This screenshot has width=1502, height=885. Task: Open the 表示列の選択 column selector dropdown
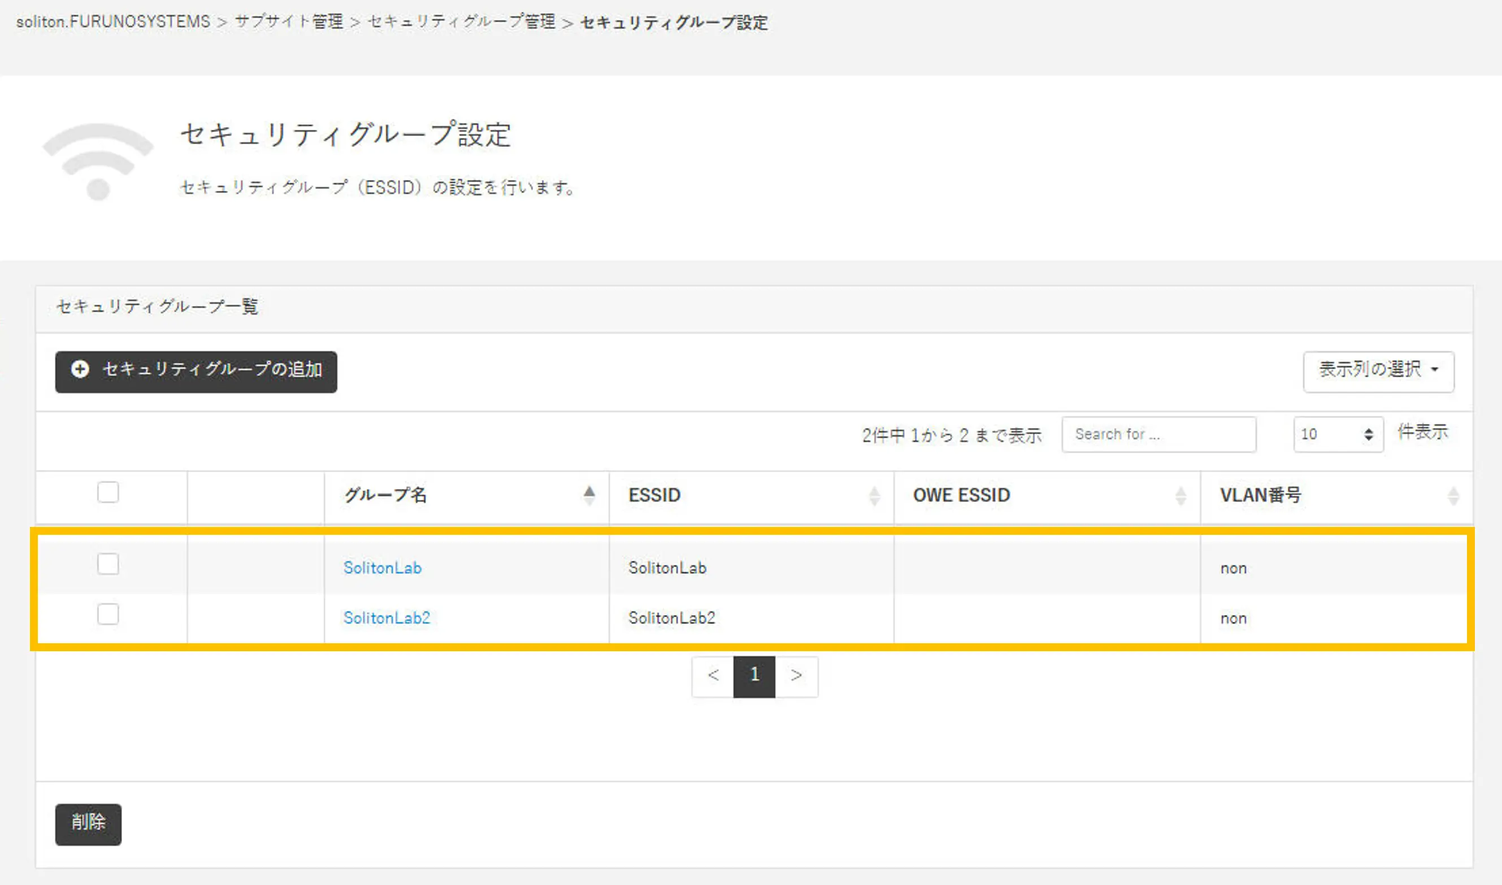(x=1378, y=372)
